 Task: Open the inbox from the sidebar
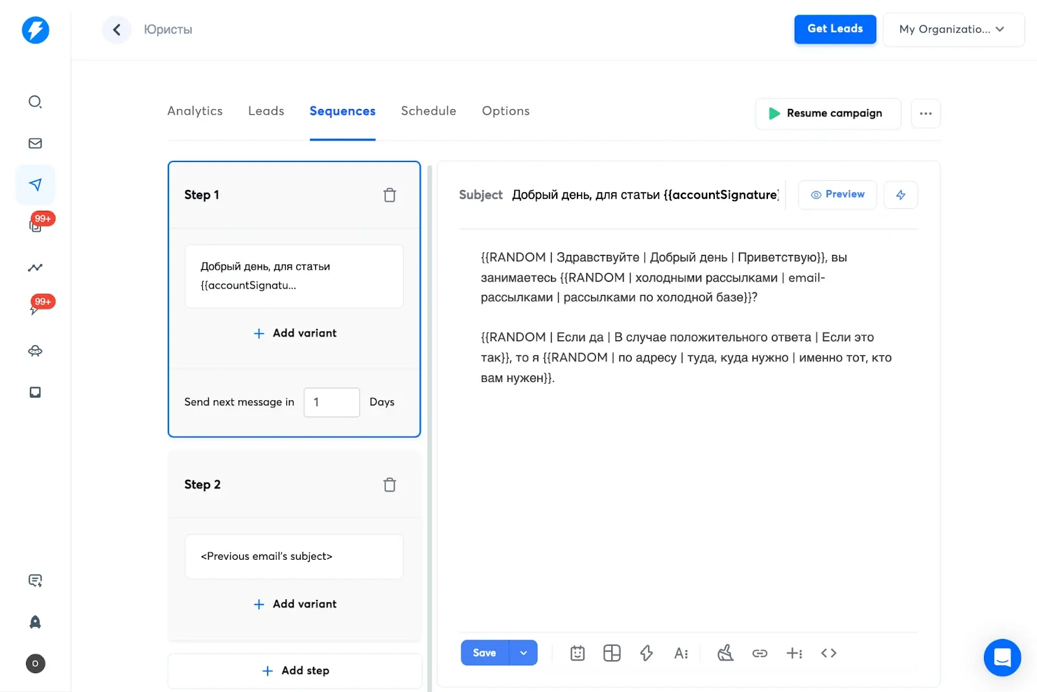pyautogui.click(x=35, y=143)
